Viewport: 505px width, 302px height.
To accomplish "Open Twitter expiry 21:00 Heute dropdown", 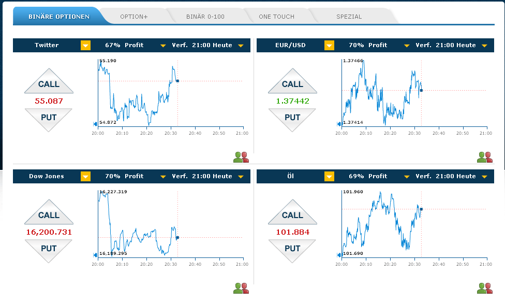I will (241, 46).
